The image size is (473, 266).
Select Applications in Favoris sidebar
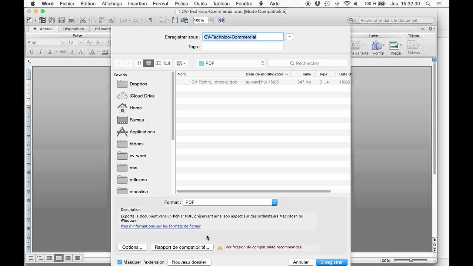(x=142, y=132)
